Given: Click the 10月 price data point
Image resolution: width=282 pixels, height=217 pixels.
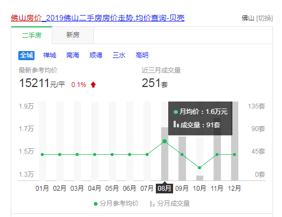Looking at the screenshot, I should [x=200, y=168].
